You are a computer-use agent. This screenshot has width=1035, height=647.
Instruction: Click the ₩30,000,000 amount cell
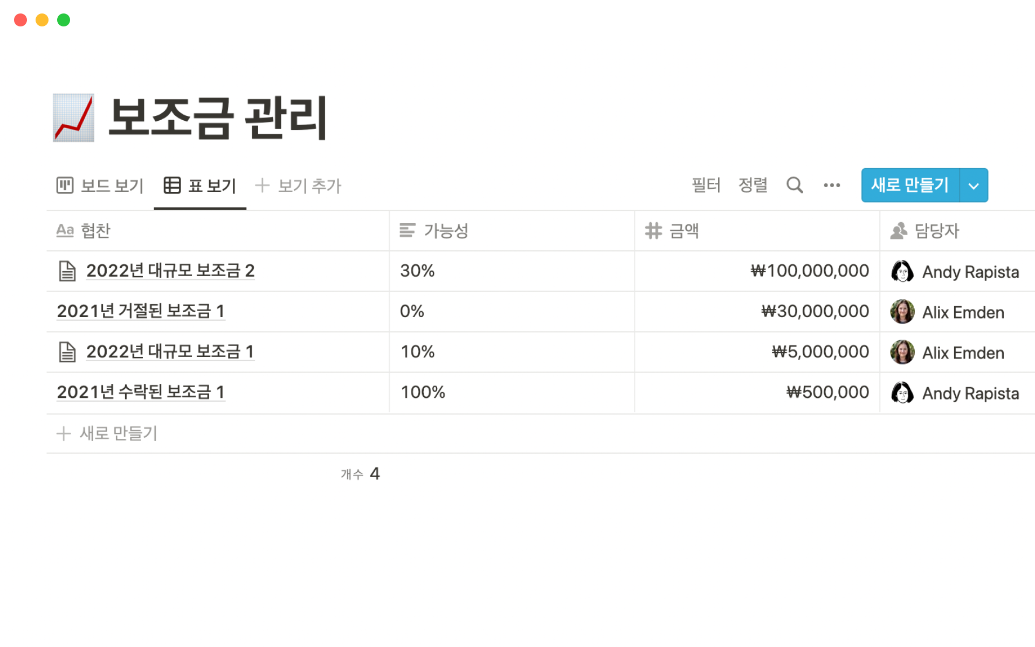click(814, 311)
